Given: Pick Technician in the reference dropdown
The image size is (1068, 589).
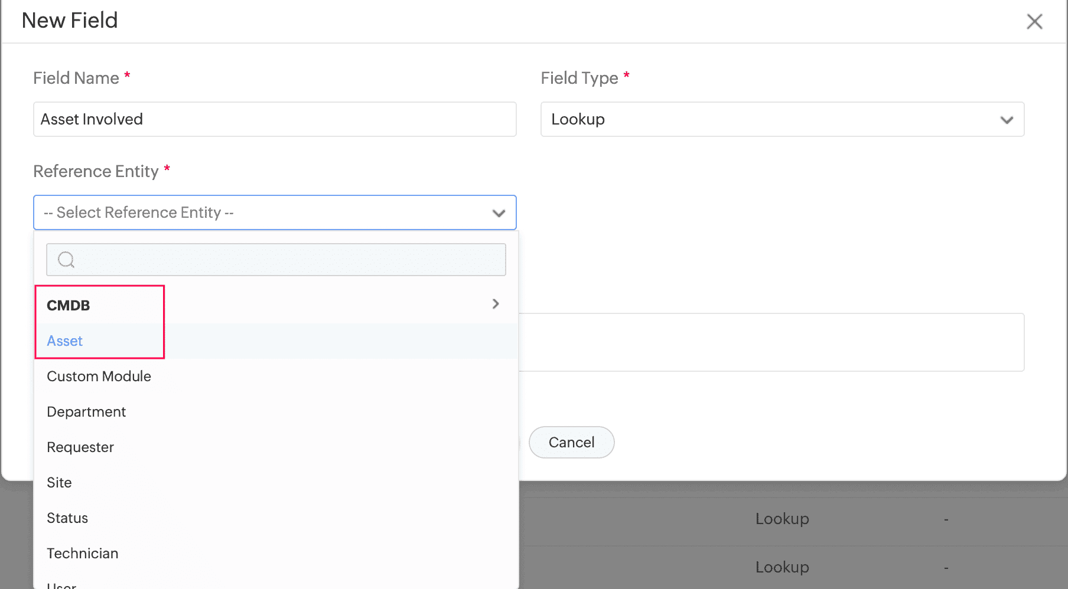Looking at the screenshot, I should [x=83, y=553].
